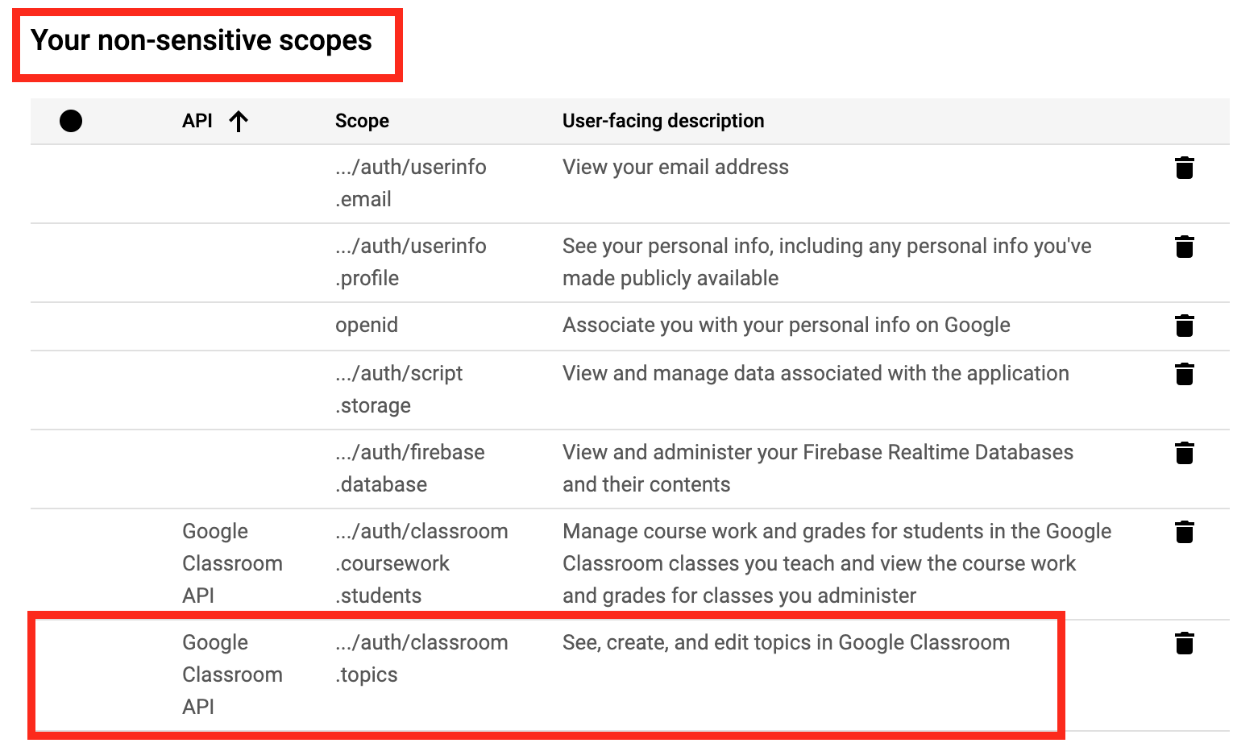Select the .../auth/userinfo.email scope text

click(411, 183)
